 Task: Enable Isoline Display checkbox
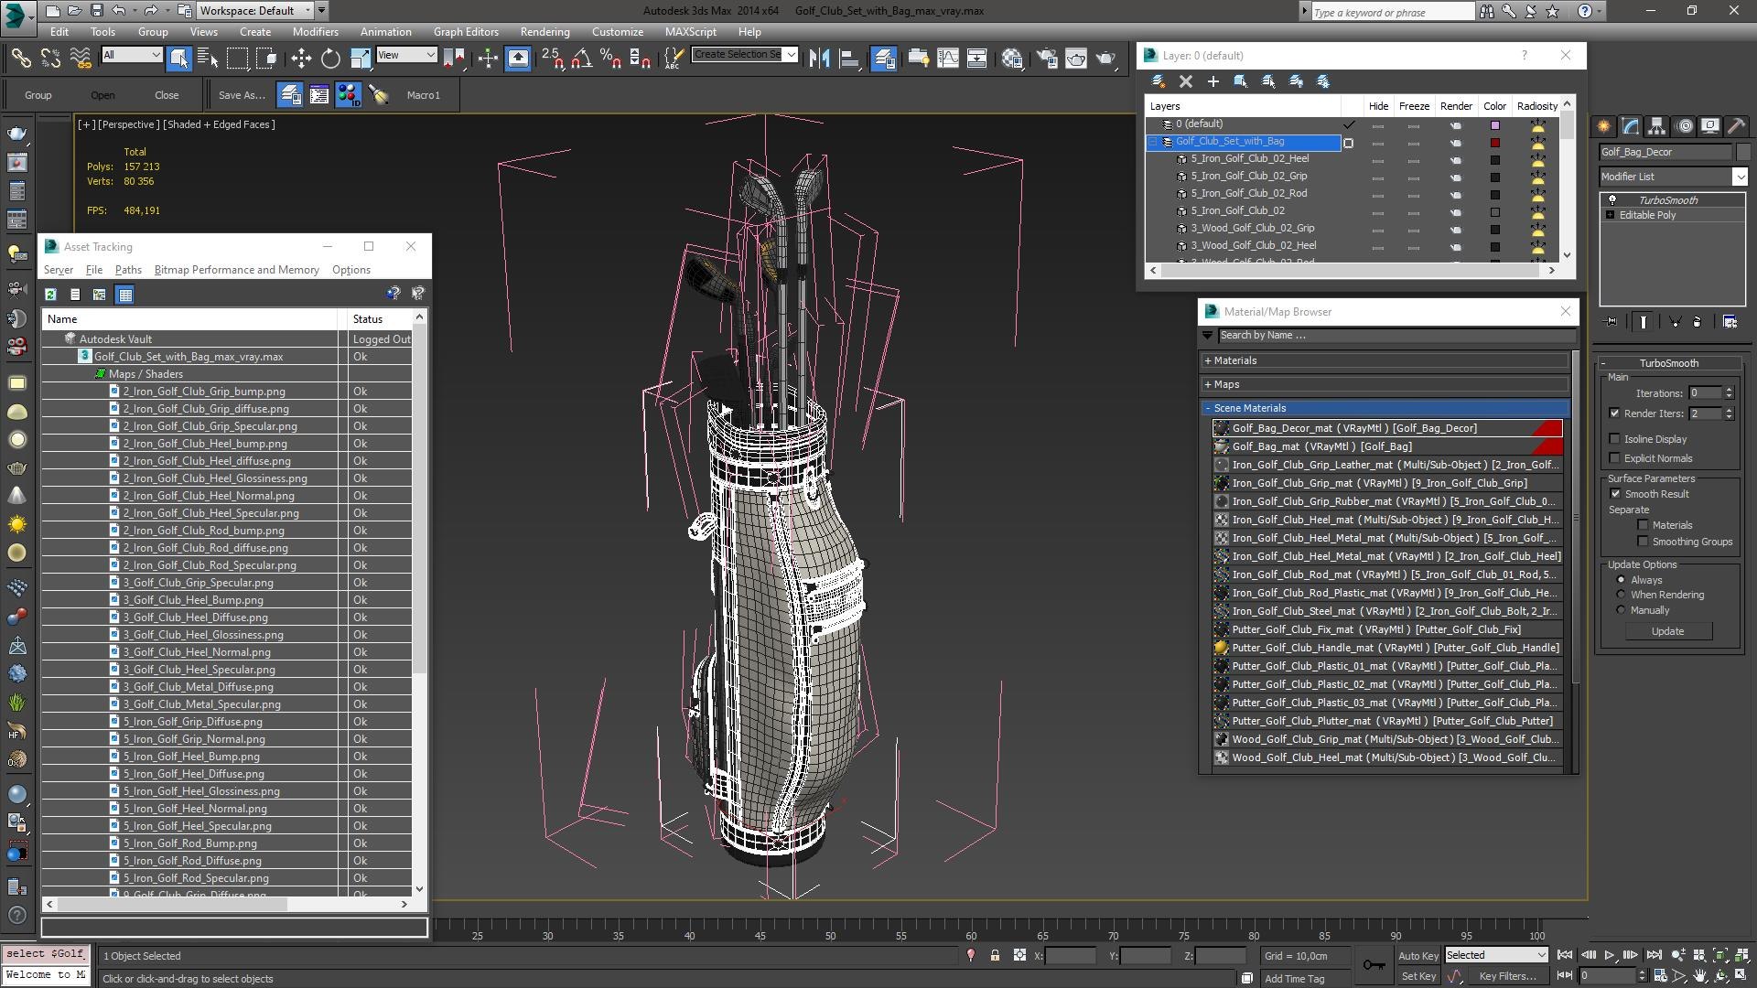coord(1615,439)
